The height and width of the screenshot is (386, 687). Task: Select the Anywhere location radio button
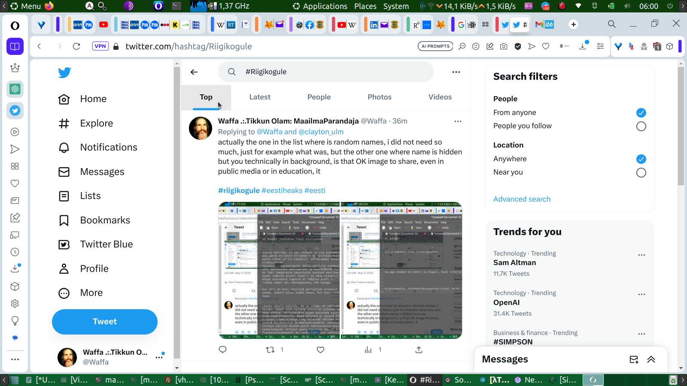click(641, 159)
